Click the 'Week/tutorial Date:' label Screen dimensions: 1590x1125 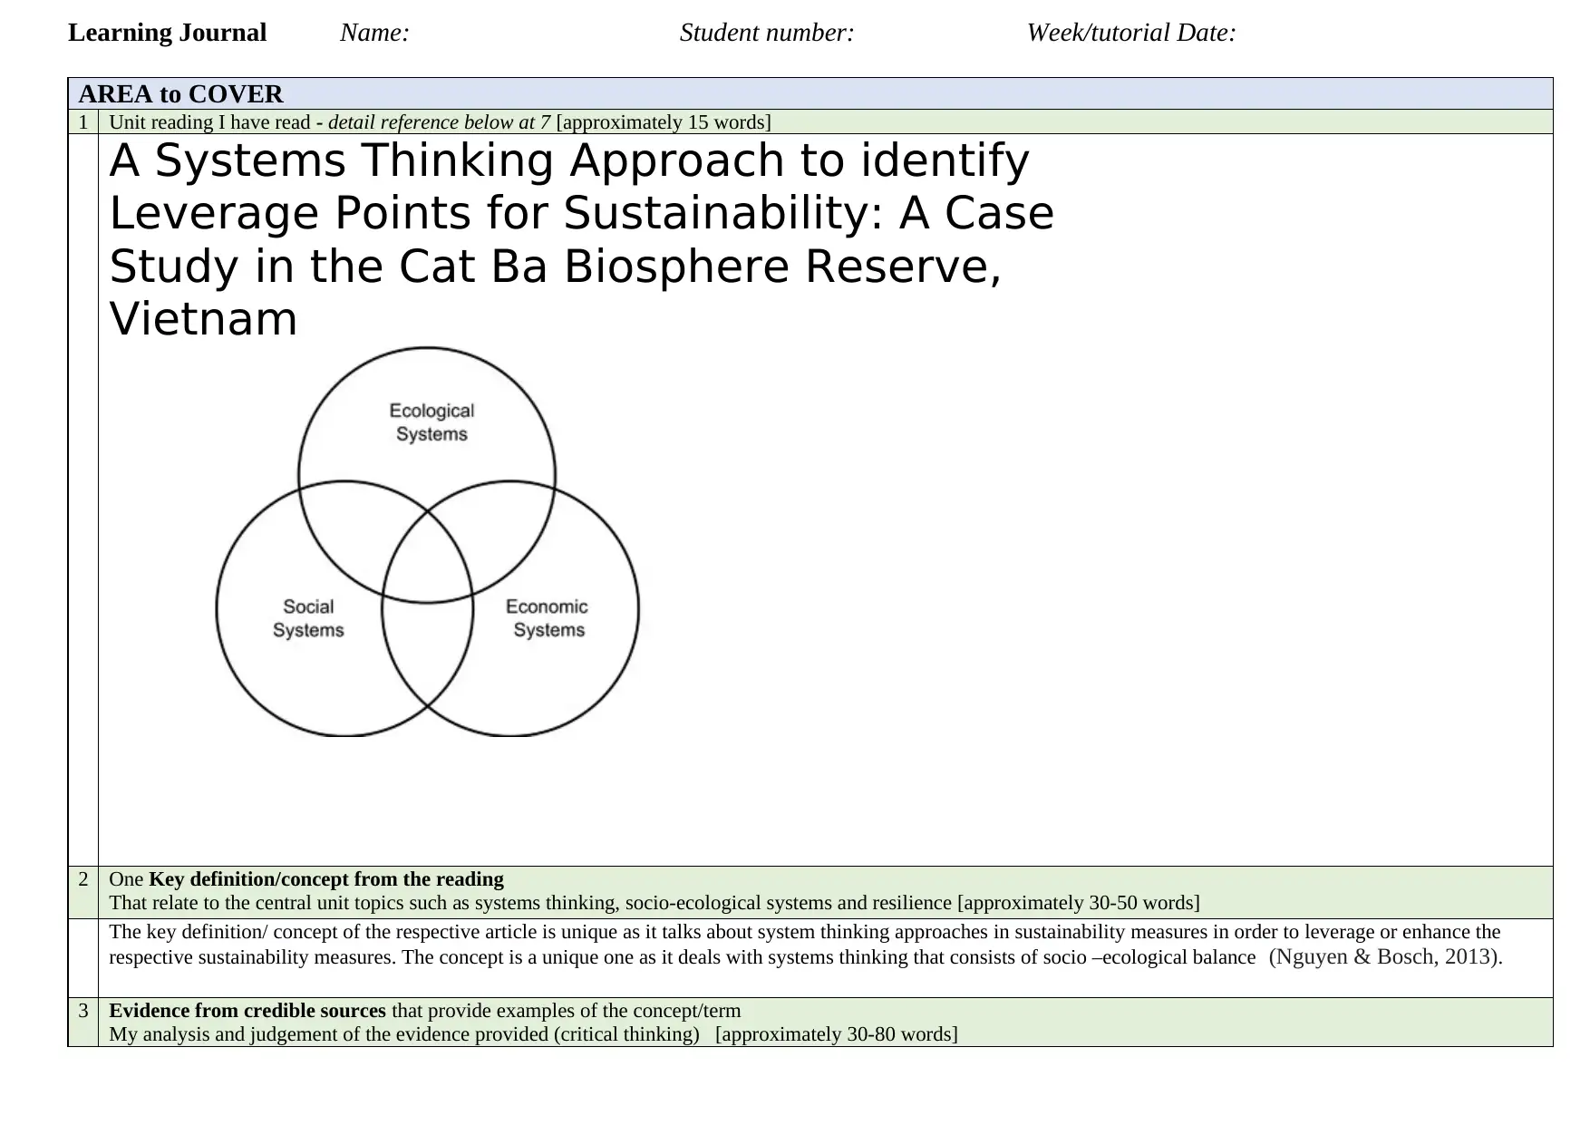[x=1131, y=33]
